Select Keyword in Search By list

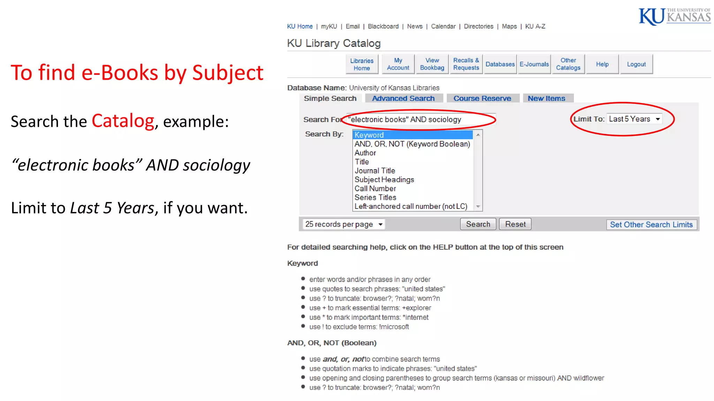click(x=413, y=135)
